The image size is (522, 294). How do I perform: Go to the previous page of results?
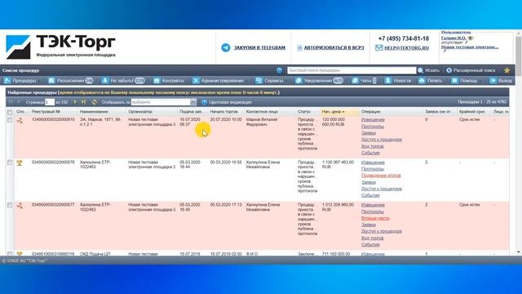[x=19, y=102]
